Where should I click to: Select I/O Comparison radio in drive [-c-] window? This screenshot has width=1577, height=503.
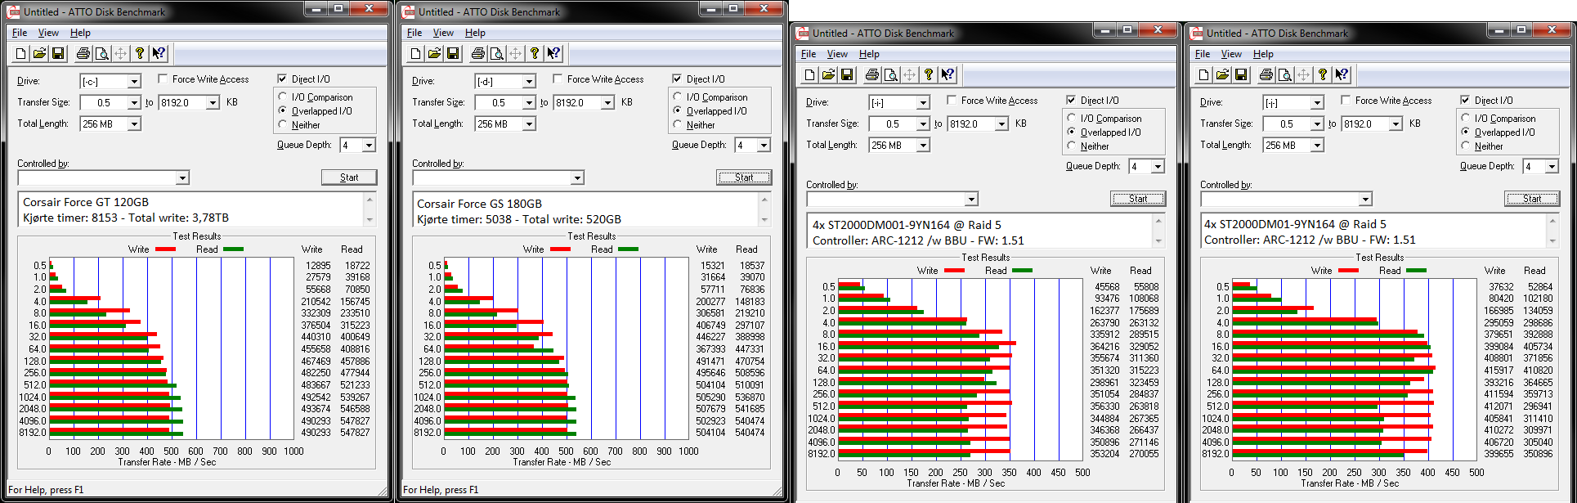tap(283, 97)
